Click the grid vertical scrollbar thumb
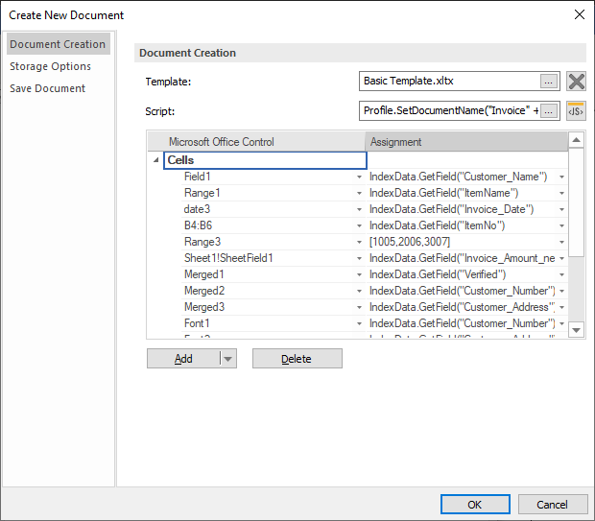The image size is (595, 521). [576, 202]
